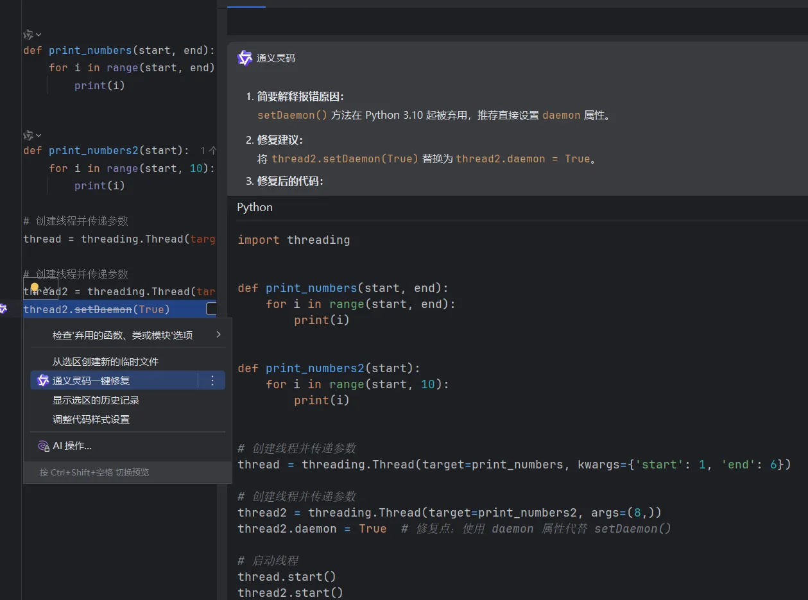Open submenu arrow for 检查'弃用的函数、类或模块'选项
The height and width of the screenshot is (600, 808).
pyautogui.click(x=218, y=335)
